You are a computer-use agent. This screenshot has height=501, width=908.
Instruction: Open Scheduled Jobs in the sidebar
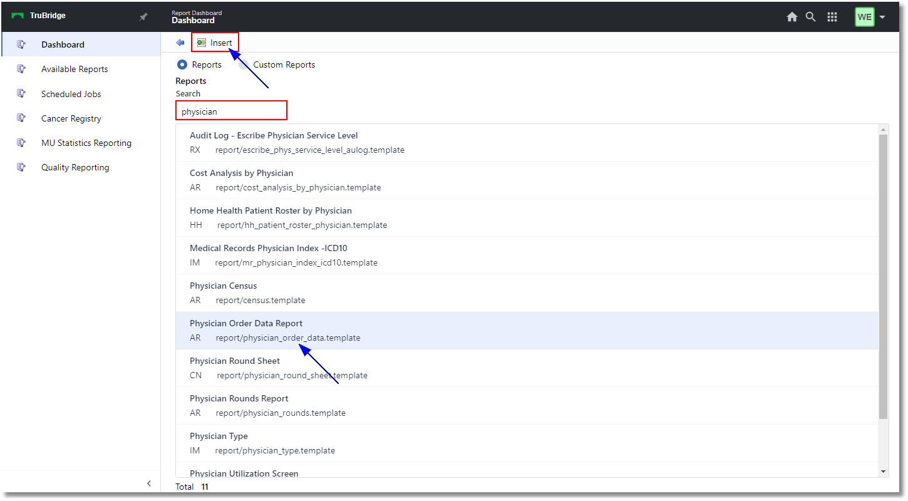point(81,94)
